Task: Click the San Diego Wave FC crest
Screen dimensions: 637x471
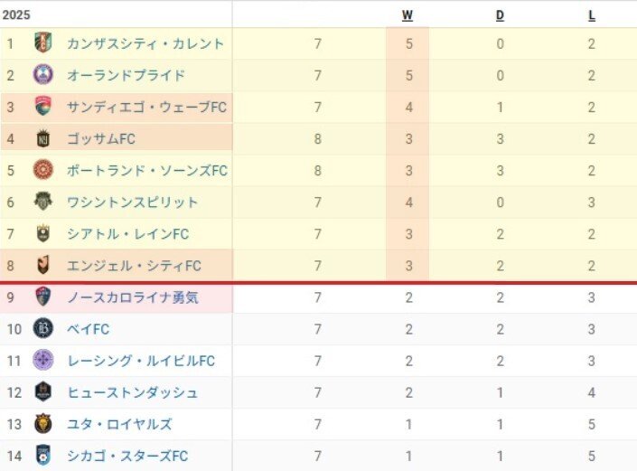Action: (42, 107)
